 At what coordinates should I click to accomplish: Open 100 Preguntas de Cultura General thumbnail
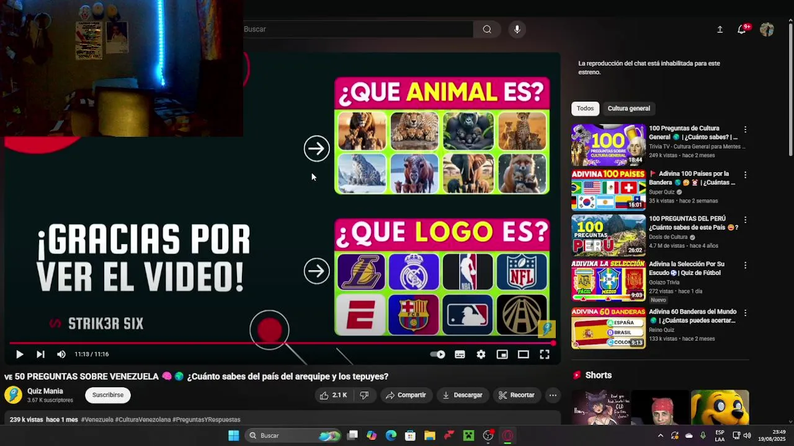[x=608, y=144]
